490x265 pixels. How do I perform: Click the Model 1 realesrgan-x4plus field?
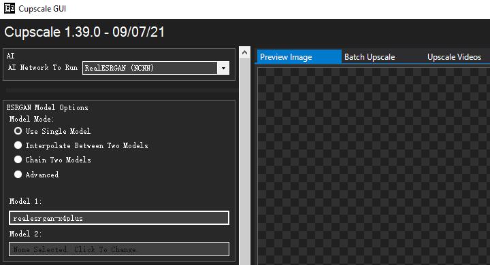point(119,218)
